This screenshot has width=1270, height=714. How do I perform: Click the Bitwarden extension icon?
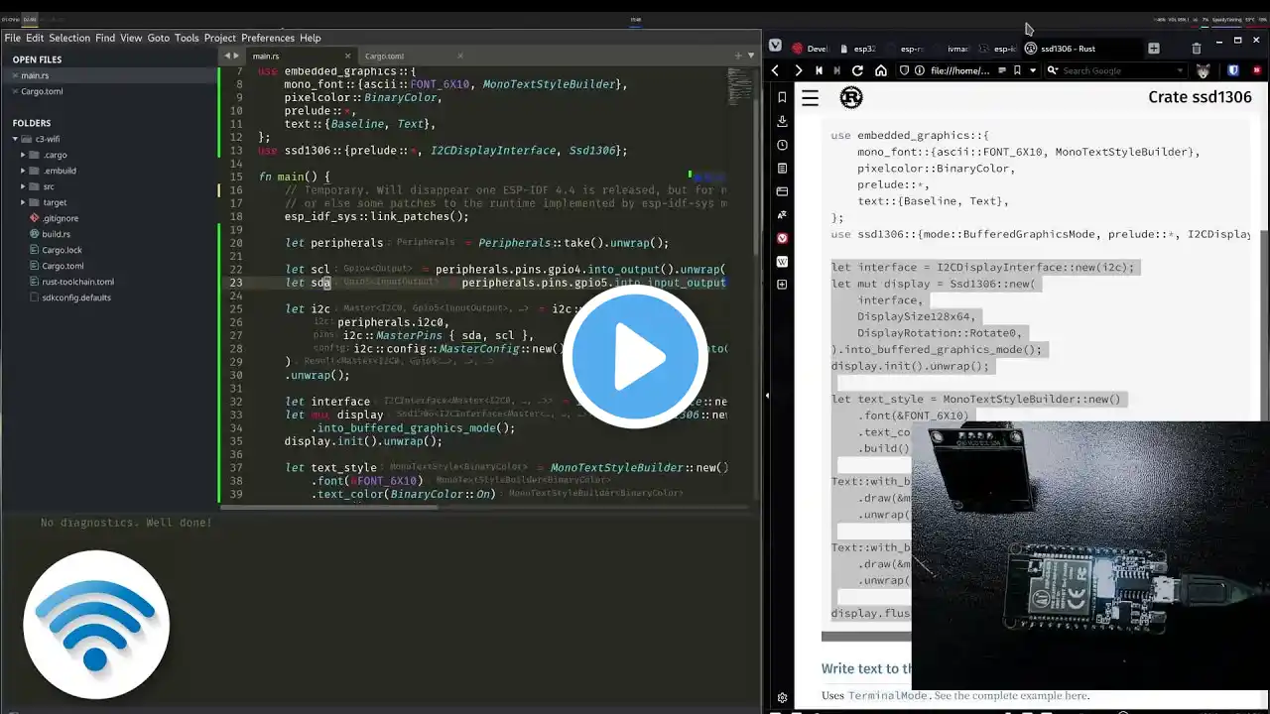[x=1233, y=70]
